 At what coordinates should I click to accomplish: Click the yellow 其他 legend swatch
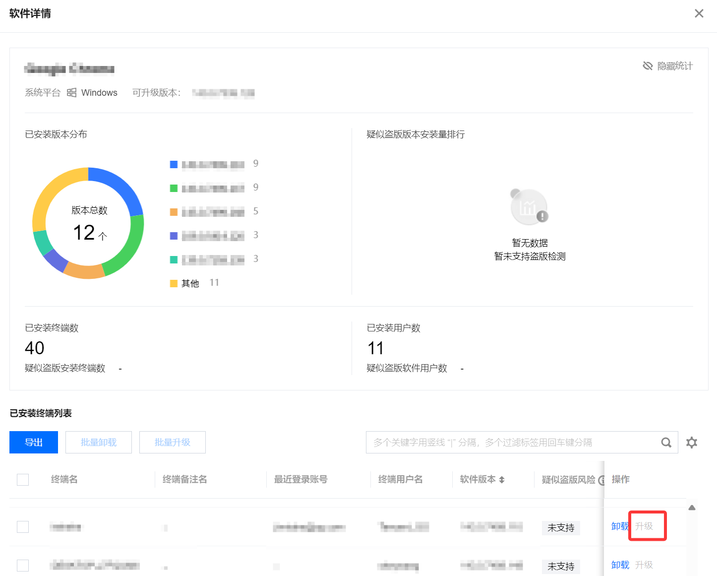(x=174, y=283)
